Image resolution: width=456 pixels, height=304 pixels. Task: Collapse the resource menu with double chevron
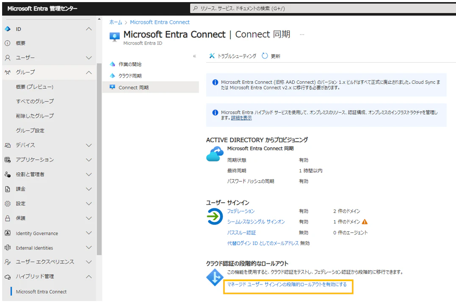tap(195, 56)
